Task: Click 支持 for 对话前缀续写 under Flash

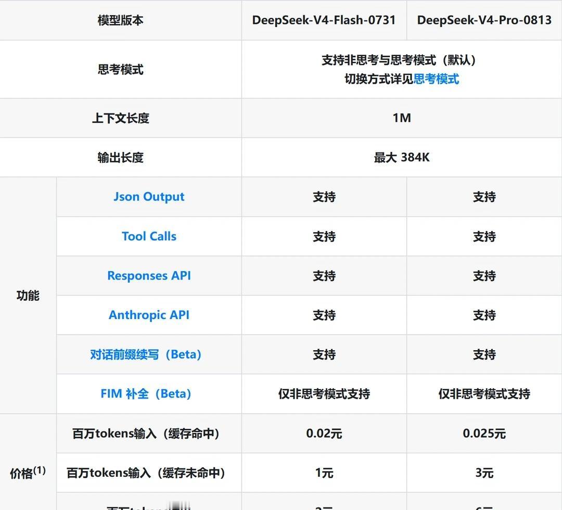Action: coord(324,354)
